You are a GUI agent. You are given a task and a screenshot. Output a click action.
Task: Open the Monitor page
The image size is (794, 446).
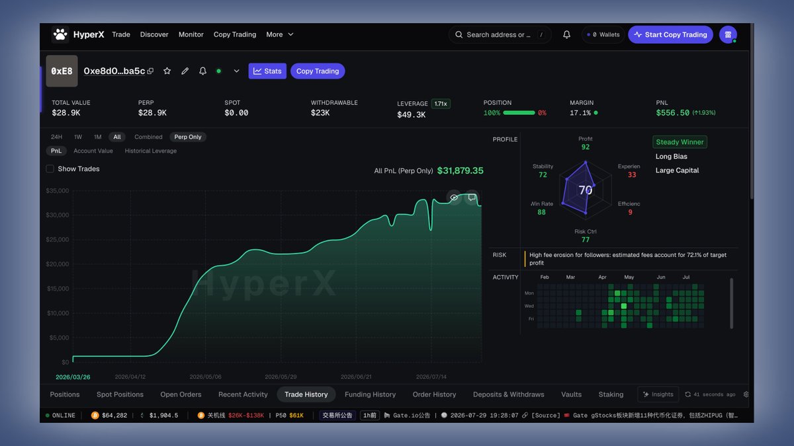[x=191, y=34]
